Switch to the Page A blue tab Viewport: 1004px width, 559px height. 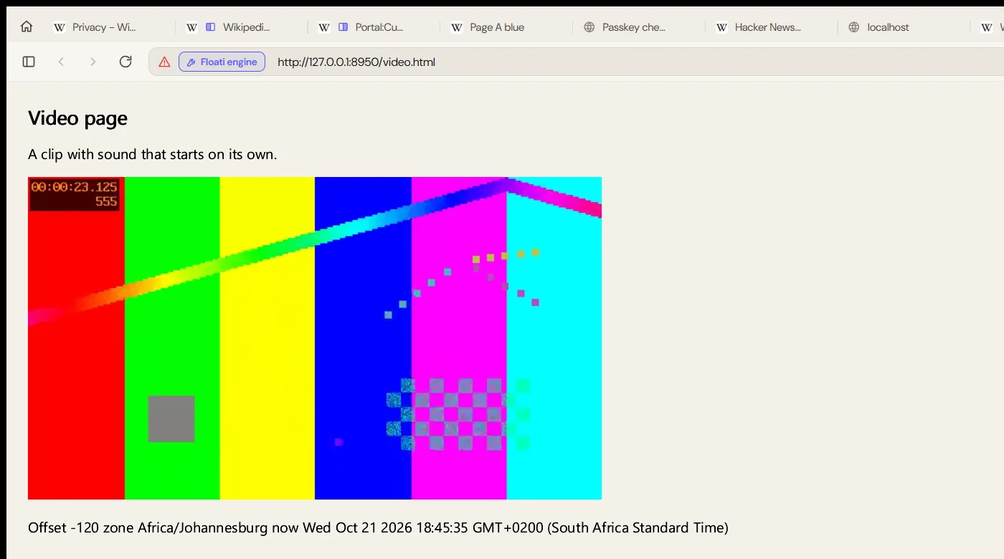tap(506, 27)
